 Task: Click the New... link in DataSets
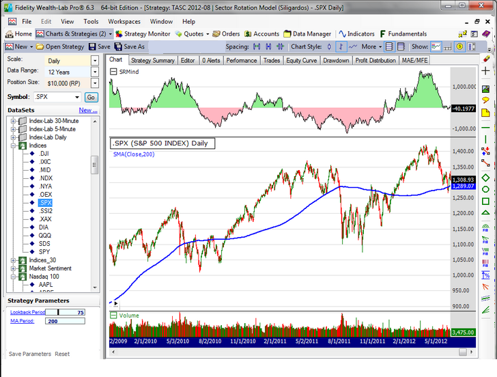click(x=87, y=110)
